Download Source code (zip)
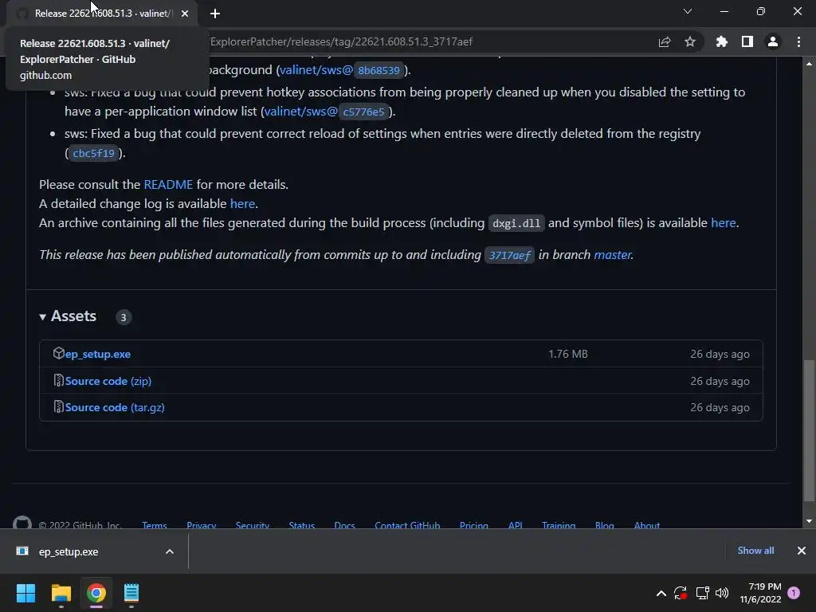 point(108,382)
